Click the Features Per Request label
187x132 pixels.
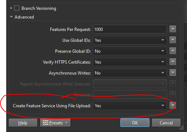70,29
